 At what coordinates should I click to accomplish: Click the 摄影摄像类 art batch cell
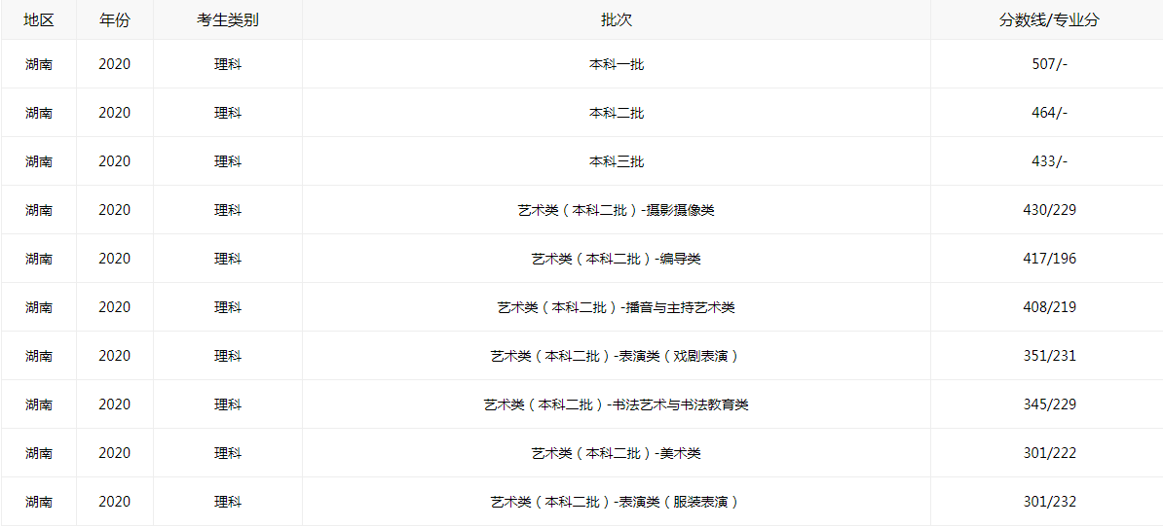616,210
